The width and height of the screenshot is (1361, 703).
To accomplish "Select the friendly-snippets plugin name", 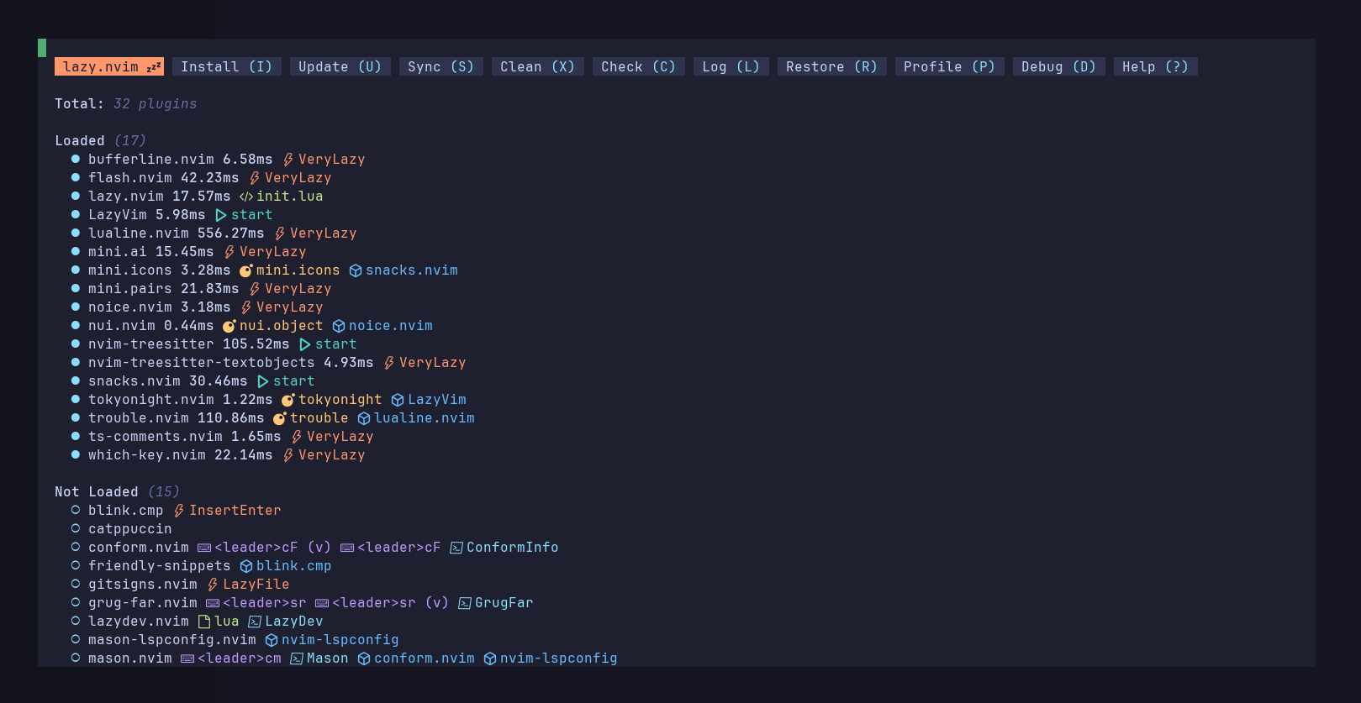I will pos(160,566).
